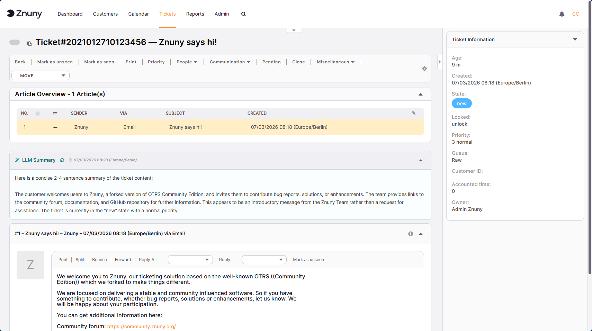Sort articles by VIA column
The width and height of the screenshot is (592, 331).
tap(124, 113)
